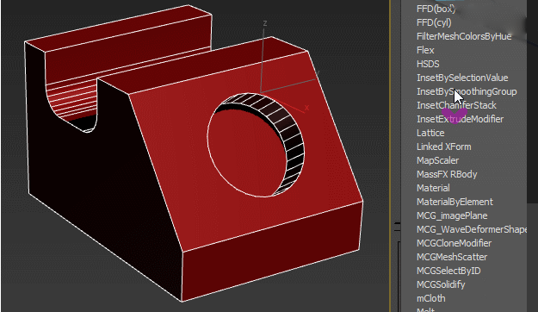Apply the Flex modifier
Image resolution: width=538 pixels, height=312 pixels.
(425, 50)
